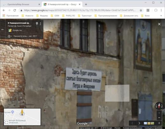
Task: Expand the imagery strip with double chevron
Action: point(159,123)
